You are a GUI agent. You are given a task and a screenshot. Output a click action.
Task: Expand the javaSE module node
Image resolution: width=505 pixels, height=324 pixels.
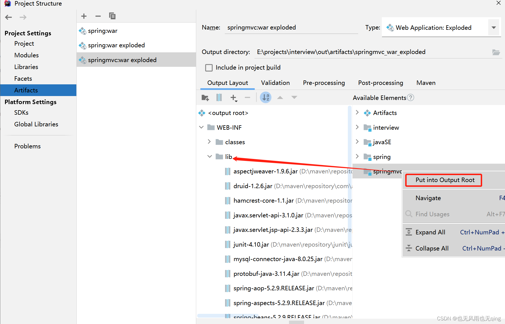point(357,142)
